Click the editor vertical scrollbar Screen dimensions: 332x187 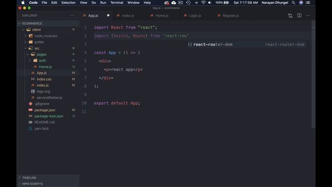tap(313, 74)
